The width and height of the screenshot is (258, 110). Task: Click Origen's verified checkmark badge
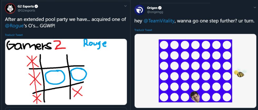[160, 8]
